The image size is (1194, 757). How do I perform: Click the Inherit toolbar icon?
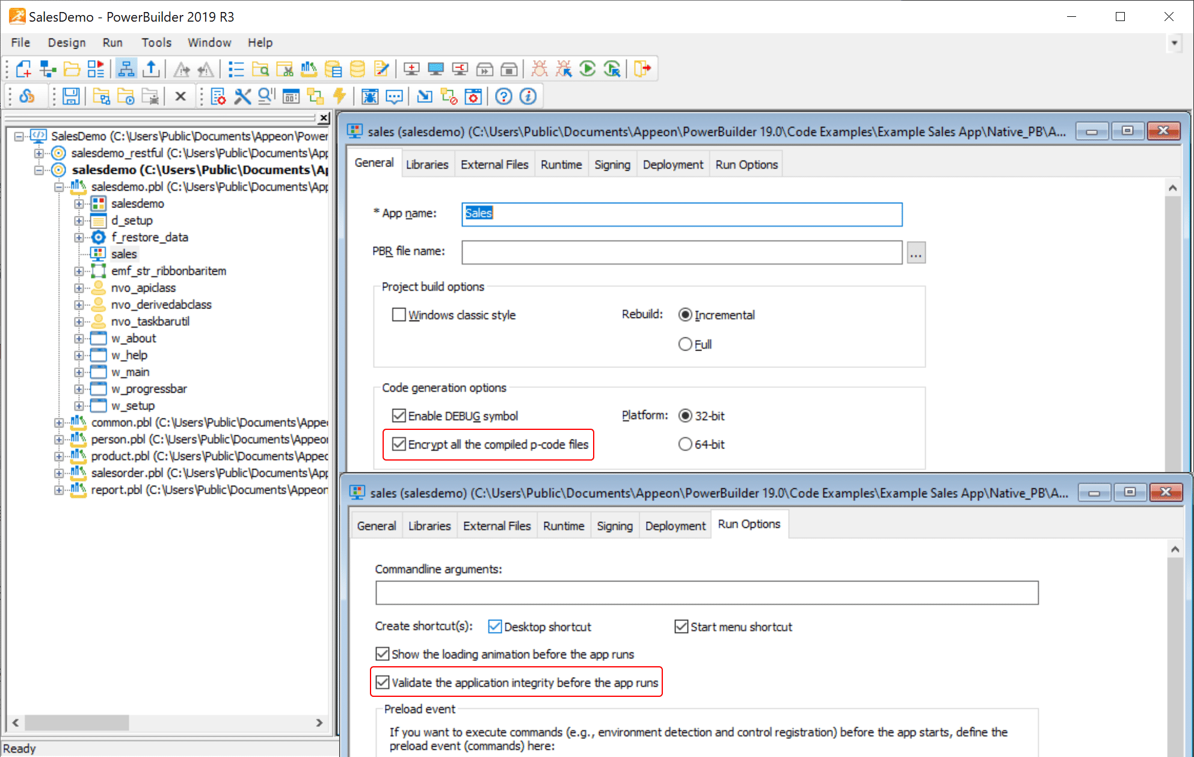48,69
